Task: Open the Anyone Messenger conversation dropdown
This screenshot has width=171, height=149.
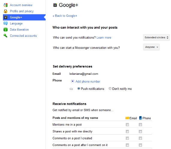Action: 151,47
